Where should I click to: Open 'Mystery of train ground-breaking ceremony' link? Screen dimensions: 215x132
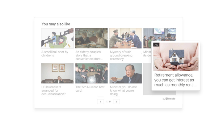(x=121, y=55)
